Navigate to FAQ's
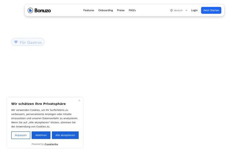Screen dimensions: 249x155 tap(132, 10)
